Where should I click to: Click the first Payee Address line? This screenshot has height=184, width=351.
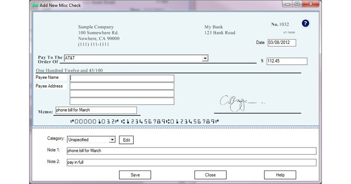[122, 86]
